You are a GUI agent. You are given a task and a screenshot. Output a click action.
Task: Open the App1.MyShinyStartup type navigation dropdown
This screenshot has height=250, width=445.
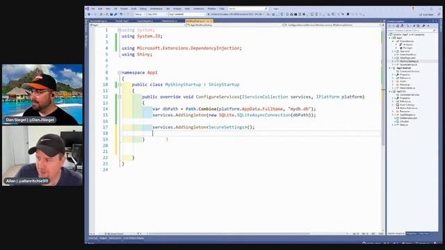pyautogui.click(x=235, y=25)
